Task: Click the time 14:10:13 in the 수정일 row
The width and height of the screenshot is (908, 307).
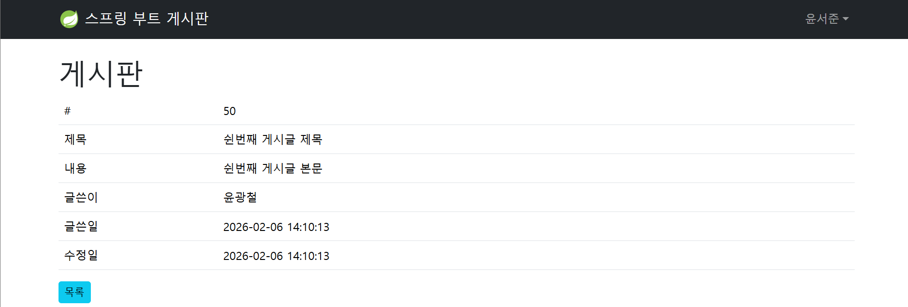Action: pyautogui.click(x=308, y=256)
